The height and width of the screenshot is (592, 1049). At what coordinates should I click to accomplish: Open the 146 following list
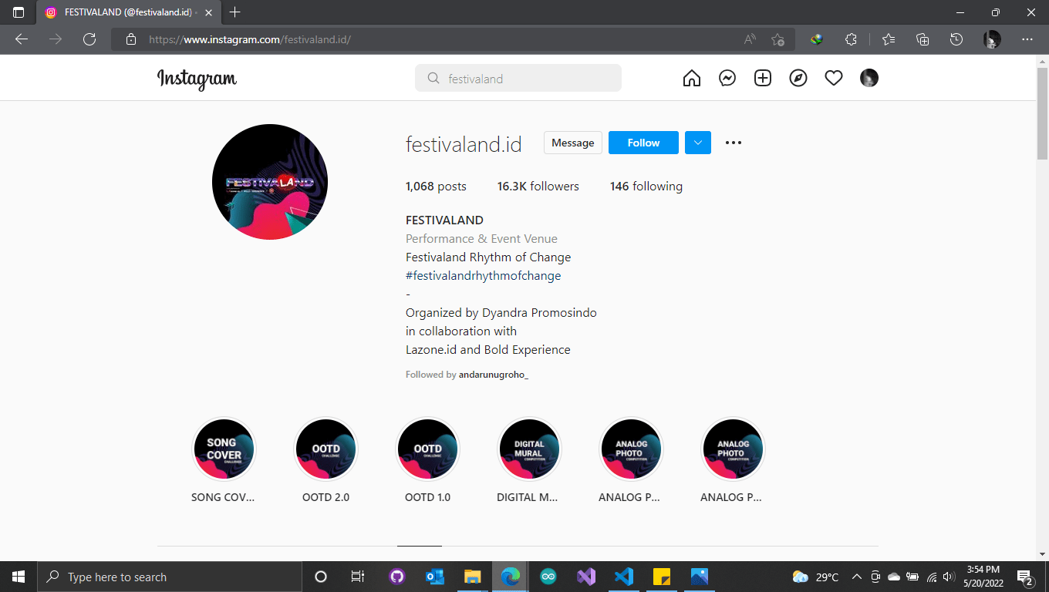[x=646, y=187]
